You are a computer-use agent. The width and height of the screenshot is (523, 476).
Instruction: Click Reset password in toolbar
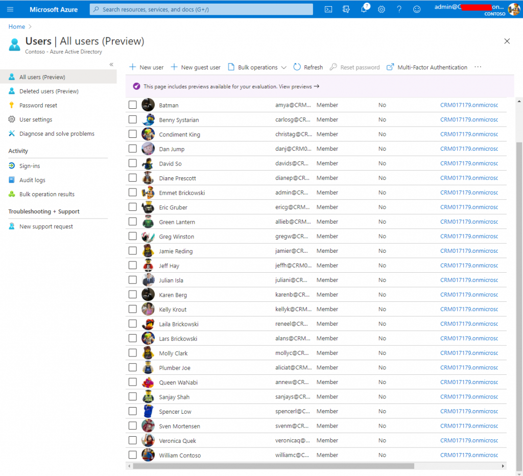355,67
